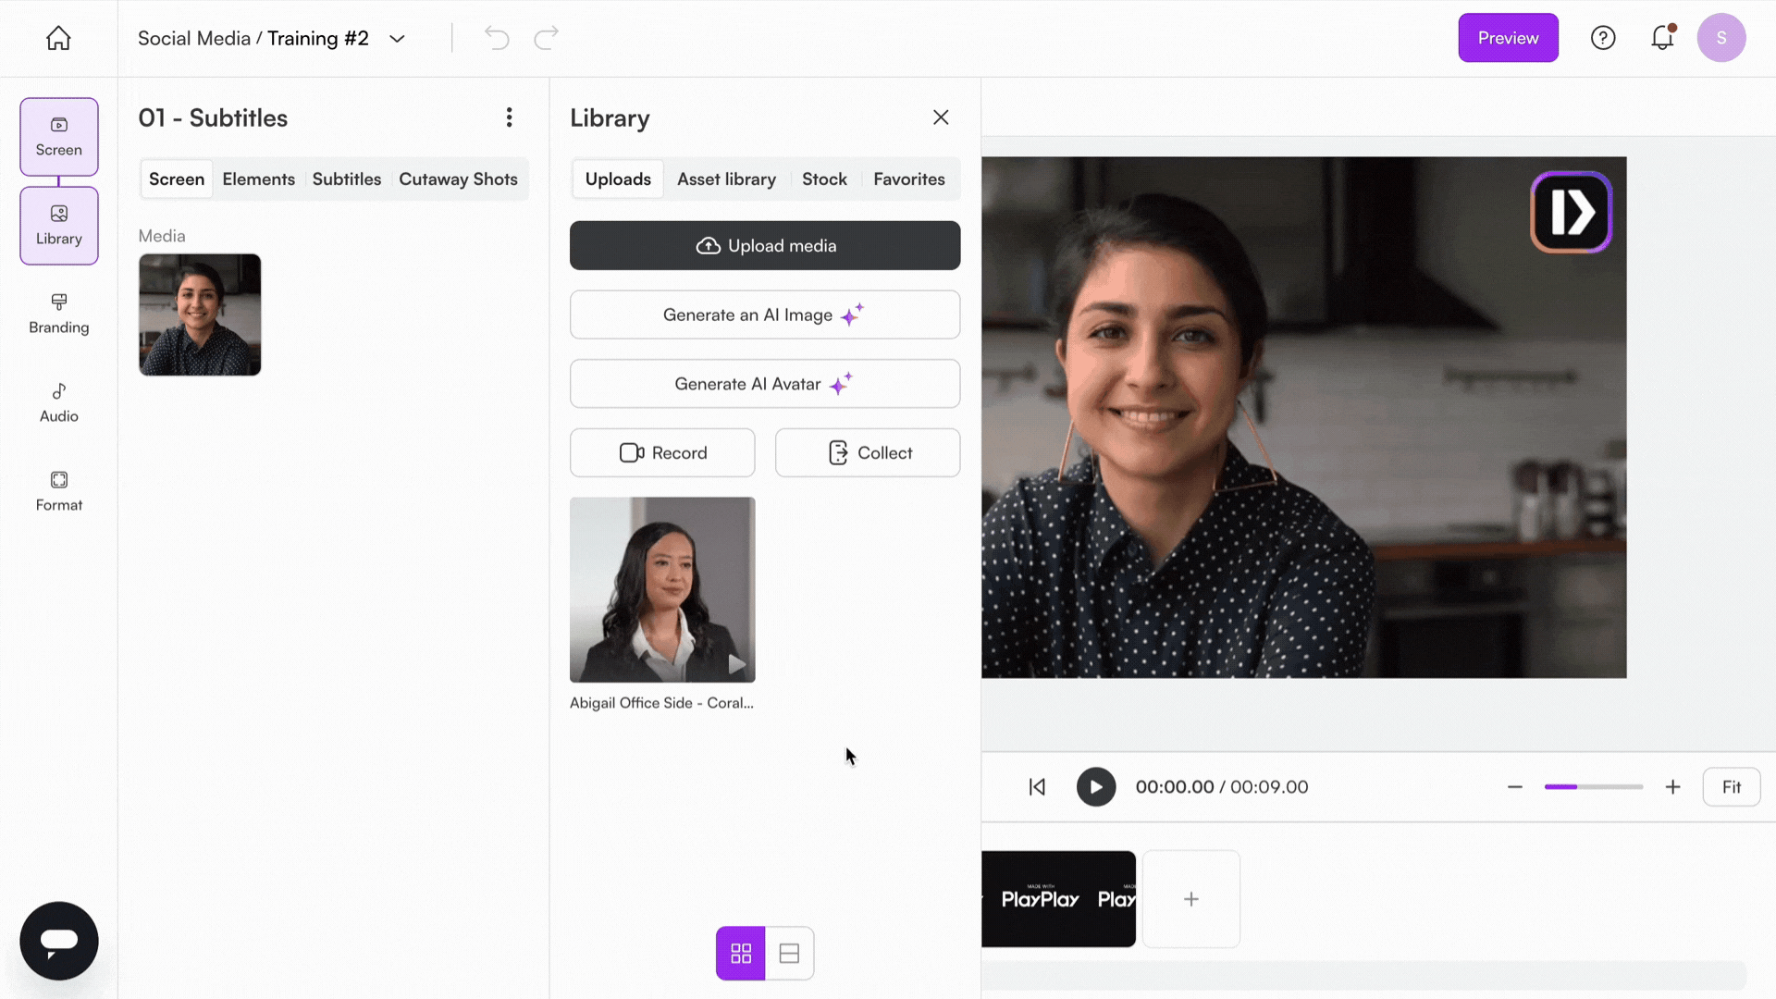Switch library to grid view
Image resolution: width=1776 pixels, height=999 pixels.
740,953
